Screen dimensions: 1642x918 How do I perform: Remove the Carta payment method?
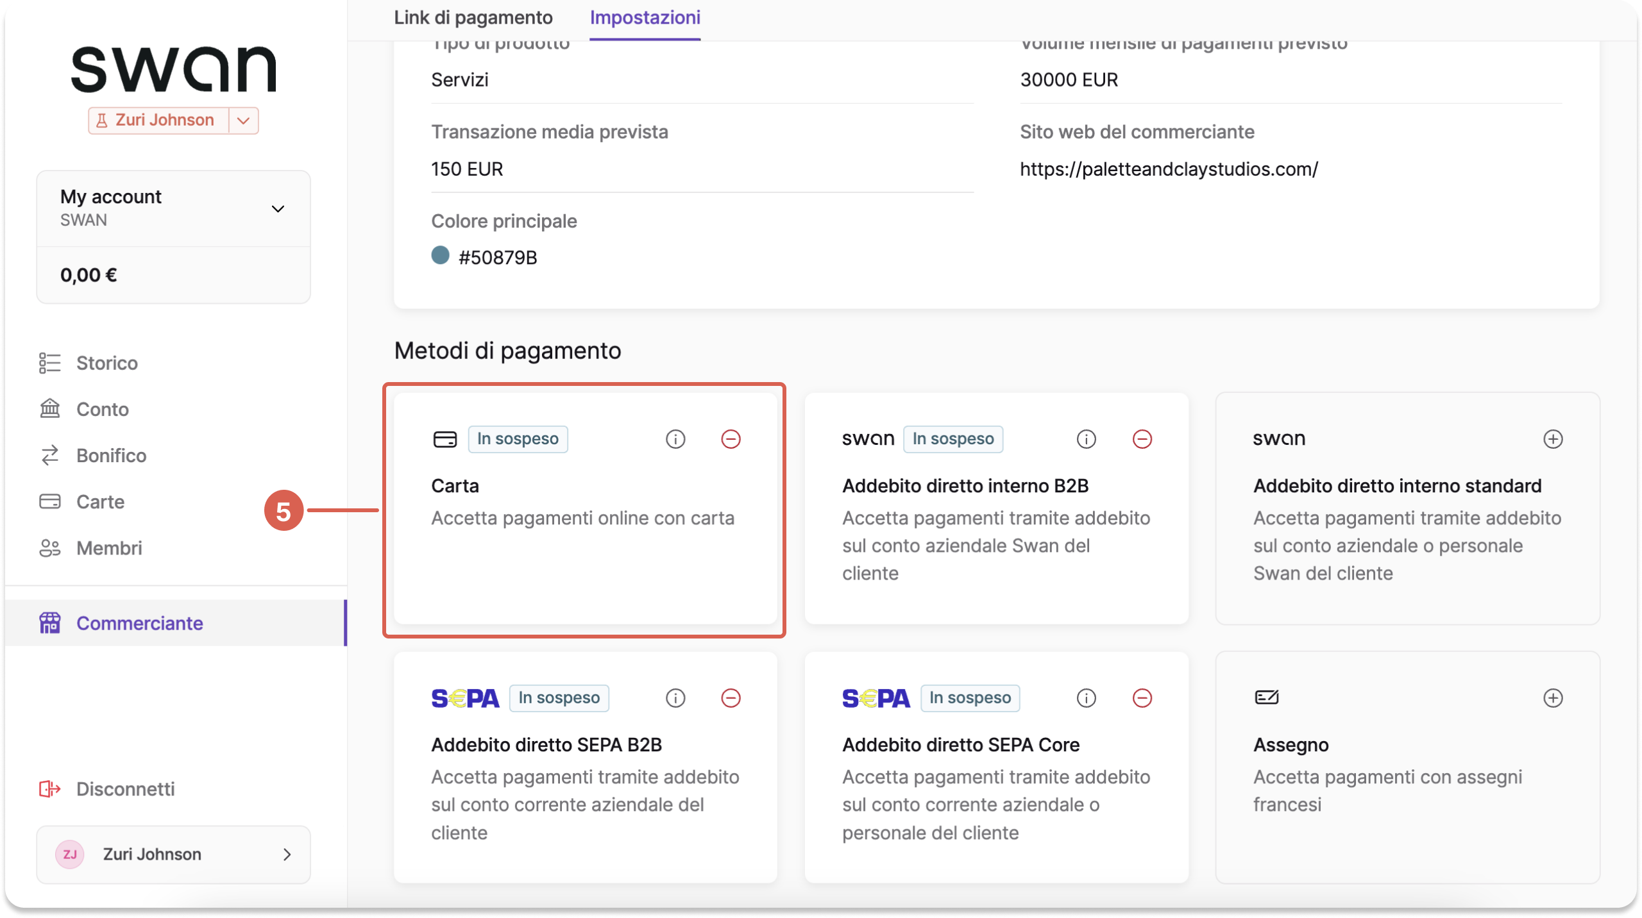[731, 439]
